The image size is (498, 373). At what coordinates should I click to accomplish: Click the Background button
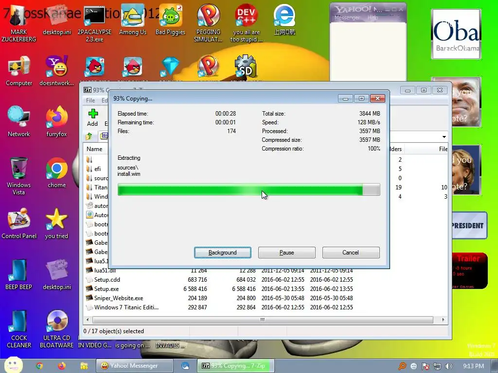click(x=223, y=253)
